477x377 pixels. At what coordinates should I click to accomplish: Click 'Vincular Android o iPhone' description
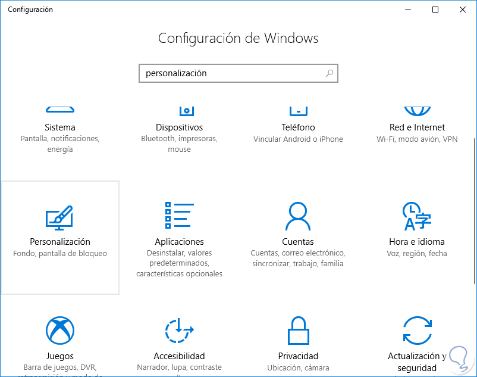click(298, 139)
